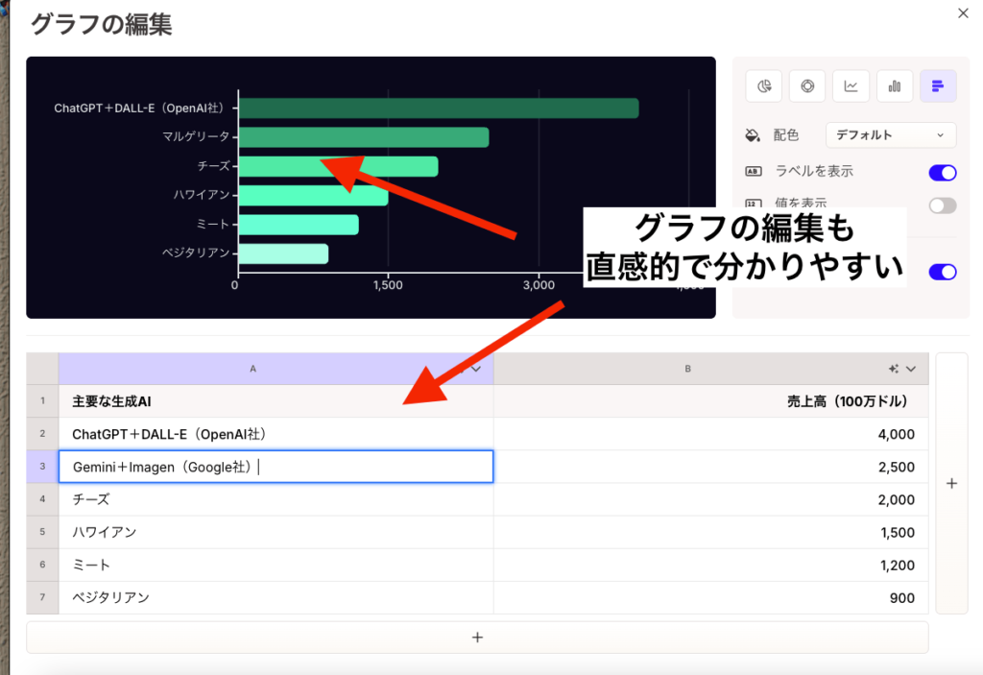Viewport: 983px width, 675px height.
Task: Enable the 値を表示 switch
Action: (x=943, y=205)
